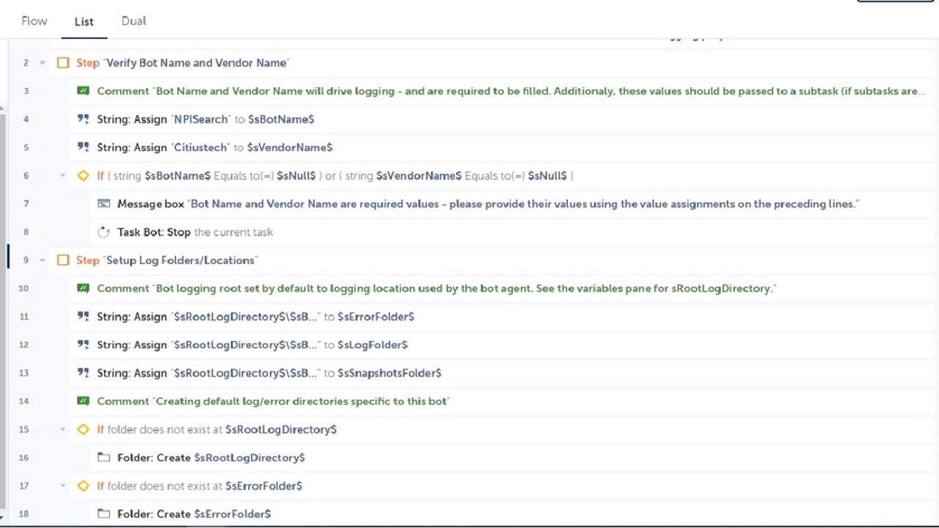Screen dimensions: 939x528
Task: Switch to the Flow view tab
Action: (34, 21)
